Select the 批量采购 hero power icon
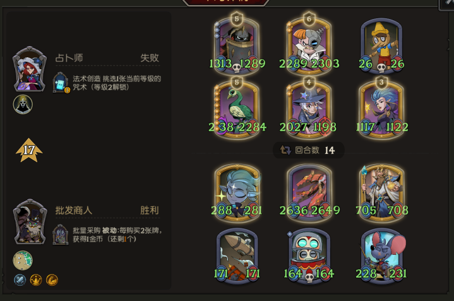The image size is (454, 301). [x=61, y=235]
